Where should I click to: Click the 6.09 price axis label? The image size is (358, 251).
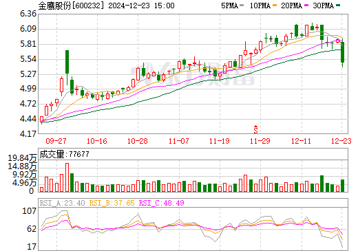coord(28,29)
